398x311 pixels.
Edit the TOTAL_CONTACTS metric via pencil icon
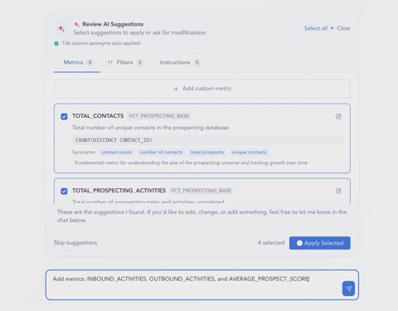click(x=338, y=116)
